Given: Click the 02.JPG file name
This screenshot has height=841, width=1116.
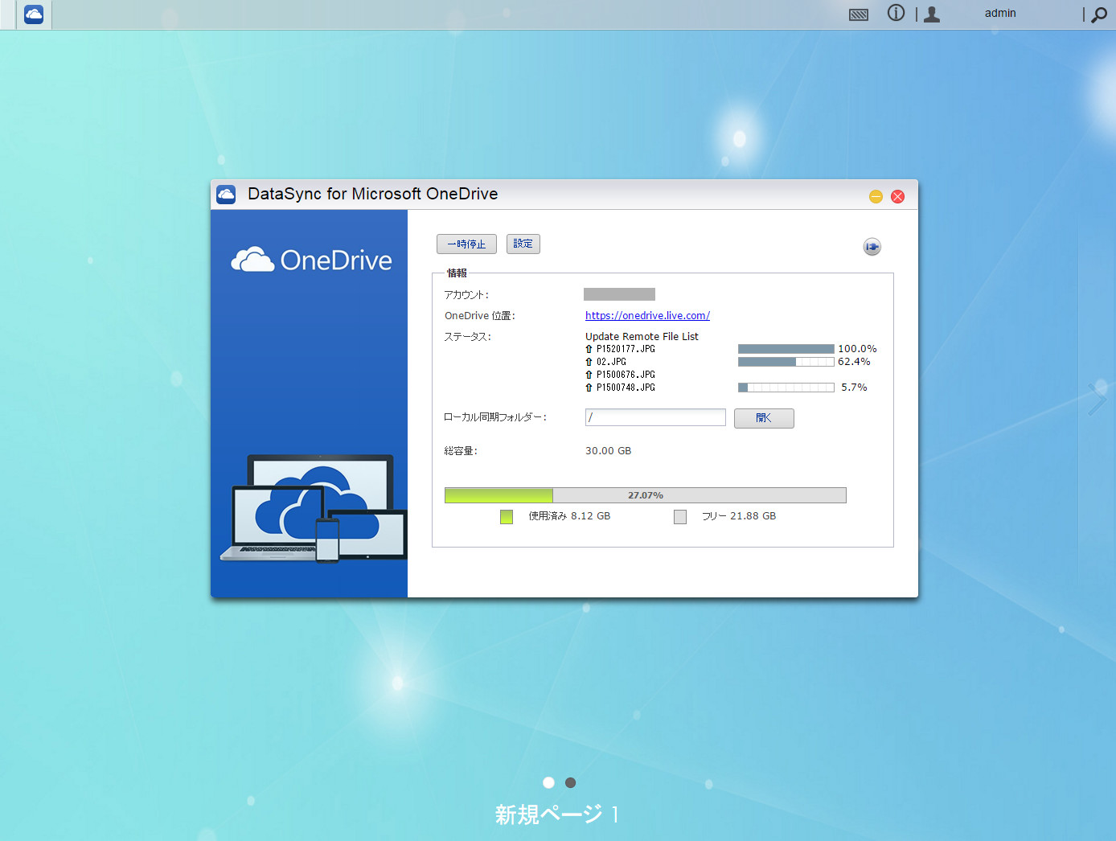Looking at the screenshot, I should pos(611,362).
